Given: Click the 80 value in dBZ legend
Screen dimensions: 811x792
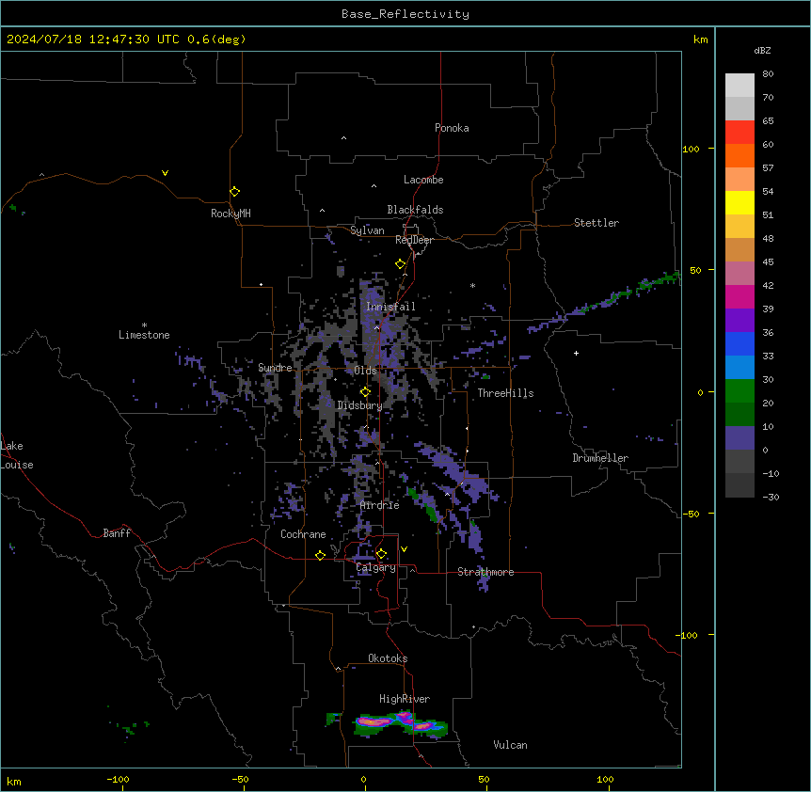Looking at the screenshot, I should (x=768, y=74).
